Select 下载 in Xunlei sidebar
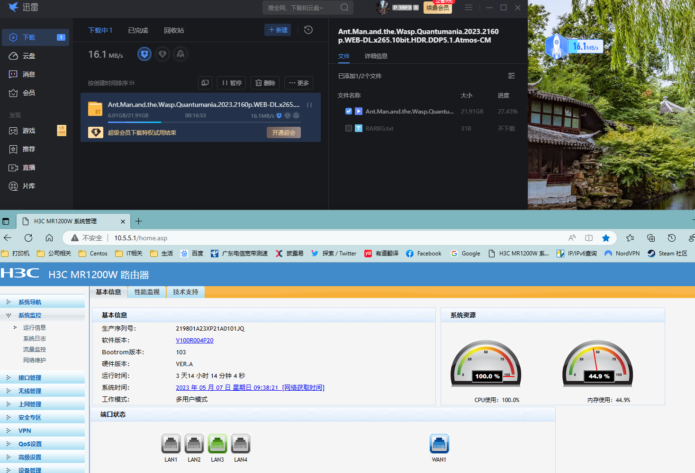This screenshot has height=473, width=695. [x=36, y=37]
